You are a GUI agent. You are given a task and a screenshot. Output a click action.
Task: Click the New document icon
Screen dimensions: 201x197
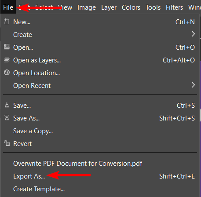[7, 22]
